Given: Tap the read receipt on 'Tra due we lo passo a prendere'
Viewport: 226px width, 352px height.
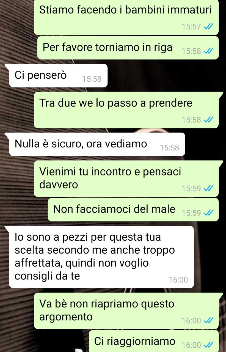Looking at the screenshot, I should [x=208, y=120].
